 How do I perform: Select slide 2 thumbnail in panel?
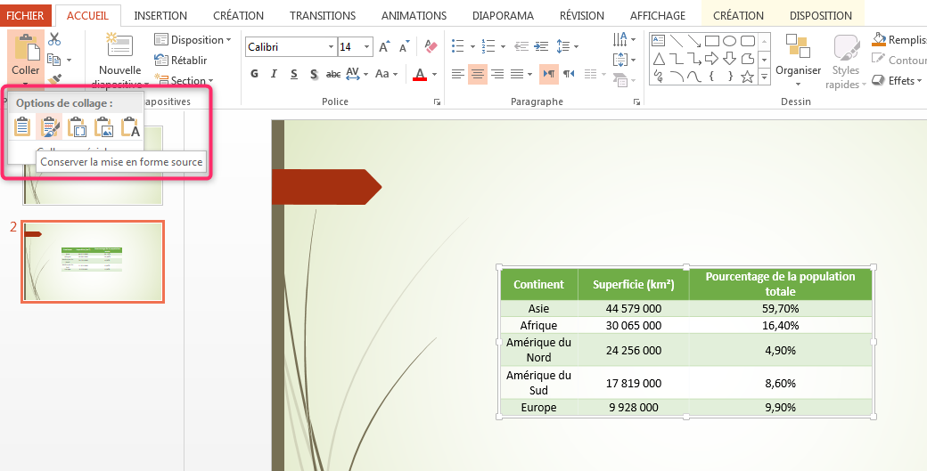click(x=93, y=262)
